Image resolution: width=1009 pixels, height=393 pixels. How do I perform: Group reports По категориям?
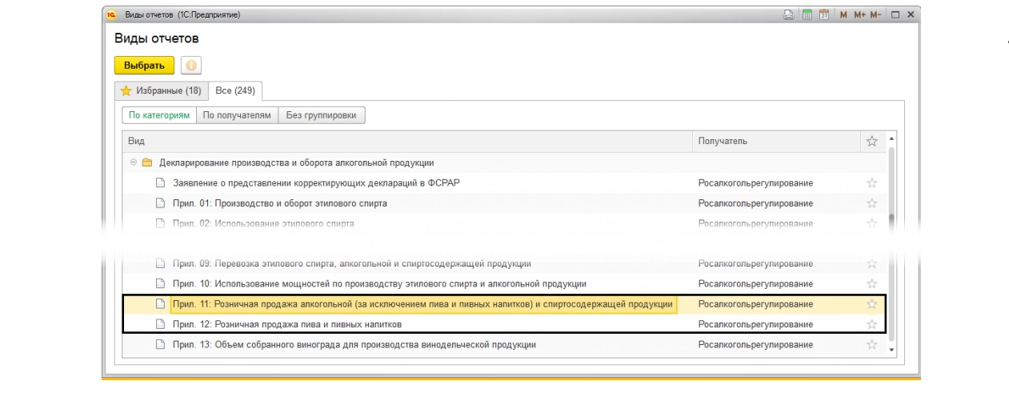(x=159, y=115)
